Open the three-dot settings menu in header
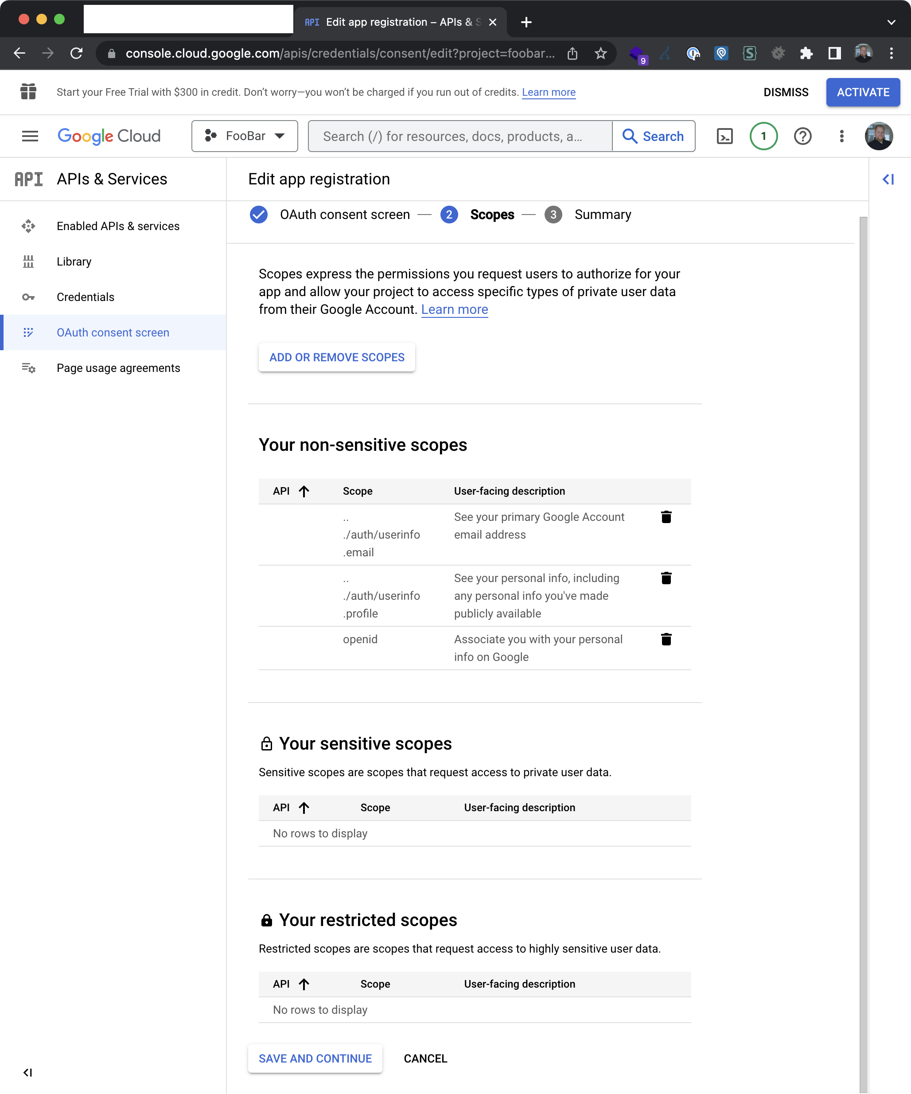 (841, 136)
